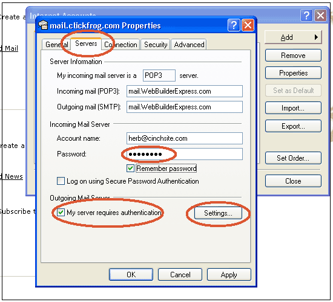Go to the Advanced tab

(189, 45)
